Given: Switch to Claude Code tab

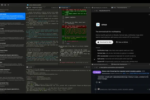Looking at the screenshot, I should tap(64, 8).
